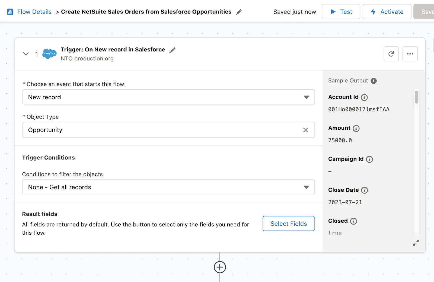
Task: Click the Result fields heading
Action: coord(40,214)
